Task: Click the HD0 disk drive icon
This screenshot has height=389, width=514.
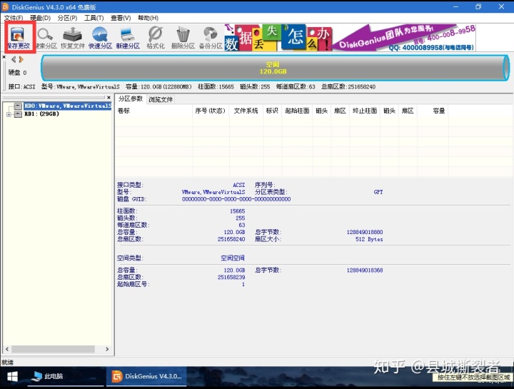Action: point(19,106)
